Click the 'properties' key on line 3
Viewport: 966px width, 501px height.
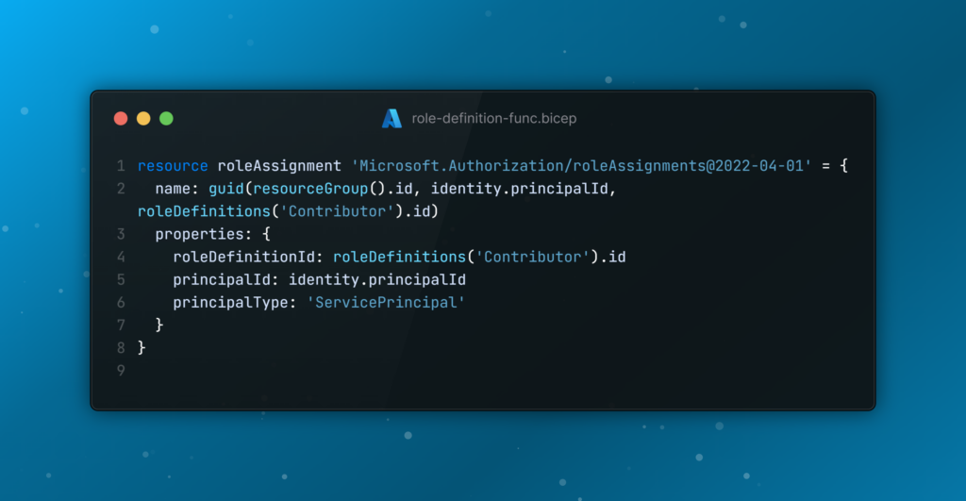click(200, 234)
